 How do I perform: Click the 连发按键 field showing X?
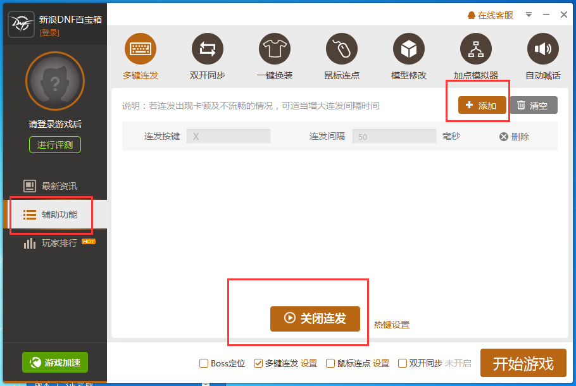[229, 136]
